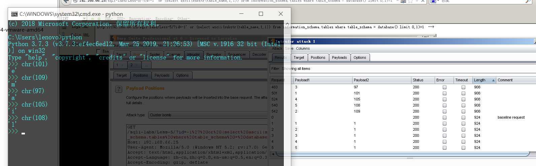Click the Payload Positions help question-mark icon
536x166 pixels.
tap(119, 89)
